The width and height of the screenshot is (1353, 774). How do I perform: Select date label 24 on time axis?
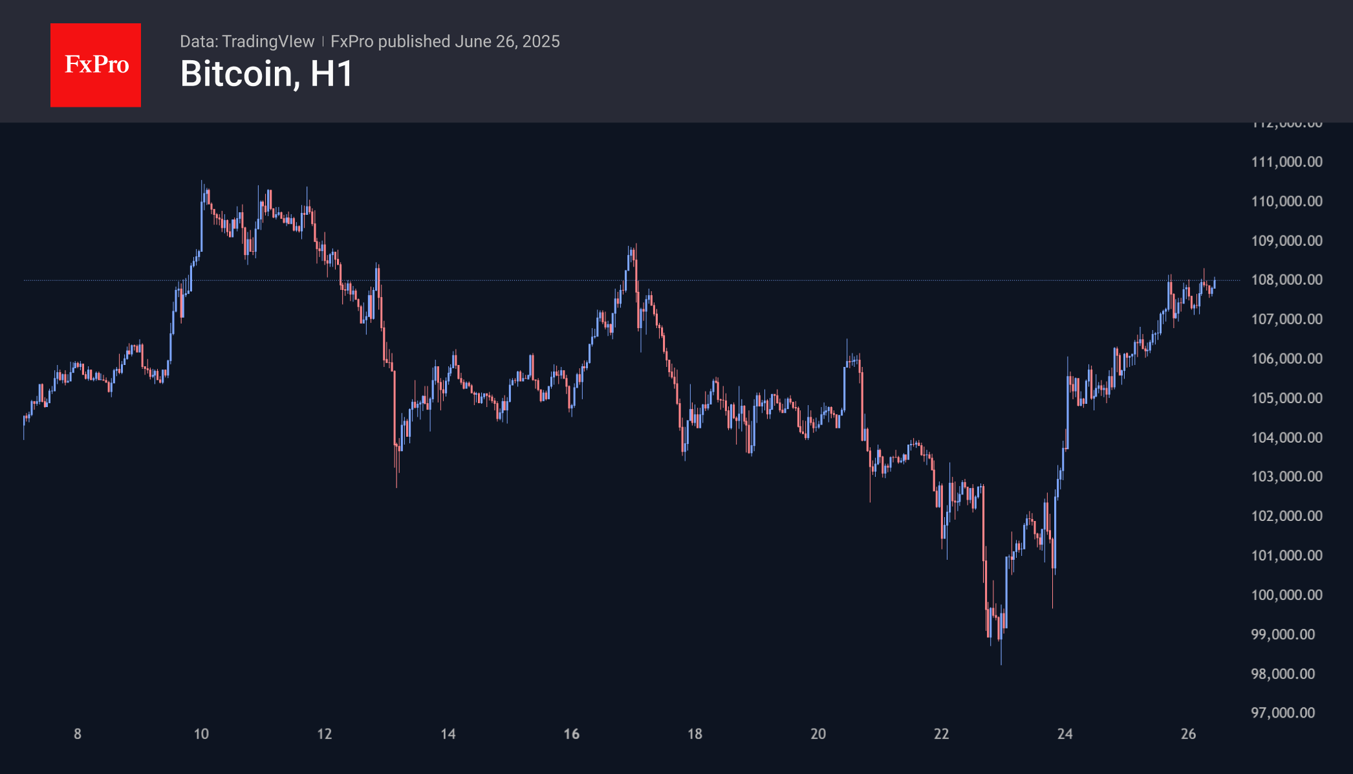(1065, 734)
